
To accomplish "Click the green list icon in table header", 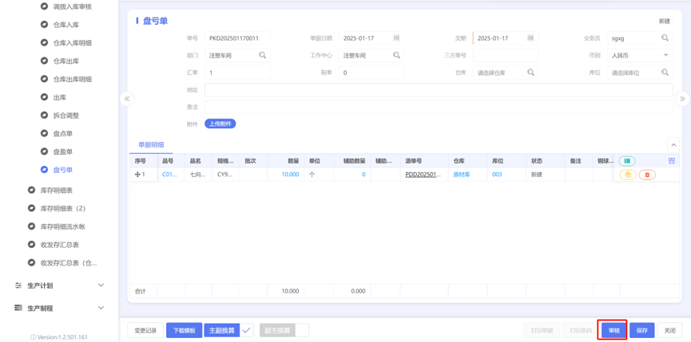I will tap(627, 161).
